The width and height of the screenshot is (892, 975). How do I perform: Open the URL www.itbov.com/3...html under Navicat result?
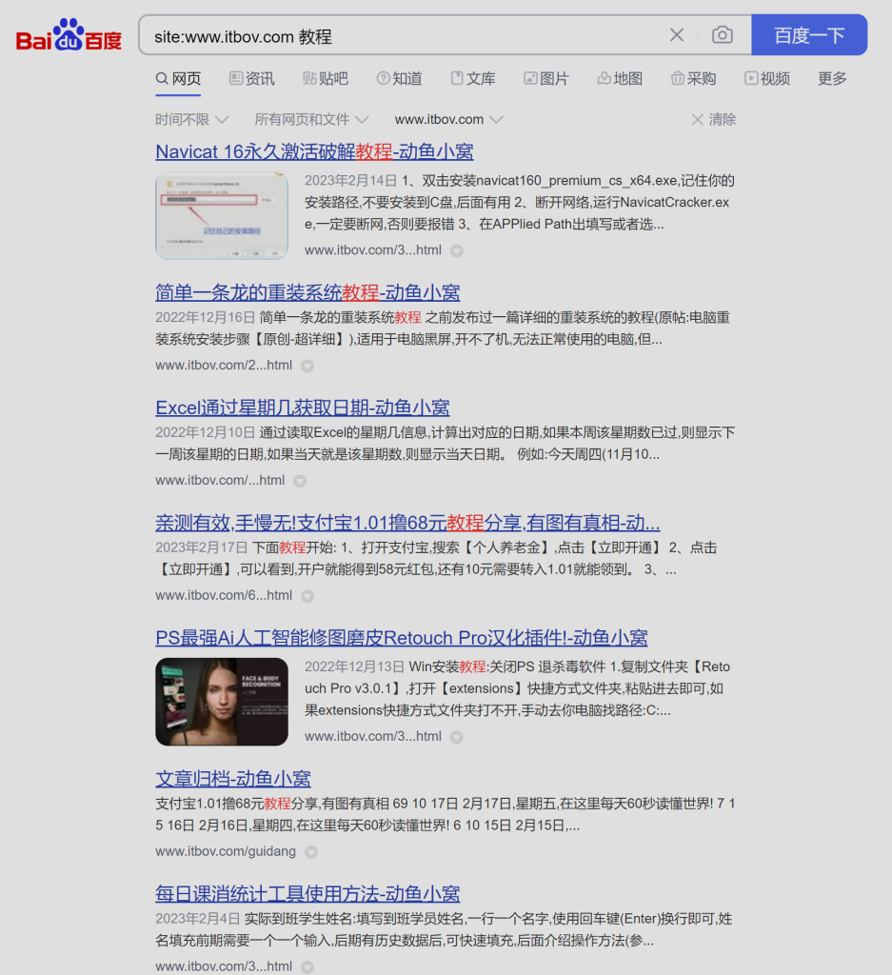373,250
